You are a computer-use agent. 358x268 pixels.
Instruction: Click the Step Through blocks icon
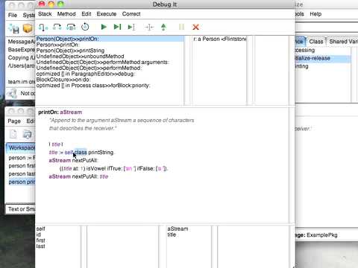tap(71, 27)
